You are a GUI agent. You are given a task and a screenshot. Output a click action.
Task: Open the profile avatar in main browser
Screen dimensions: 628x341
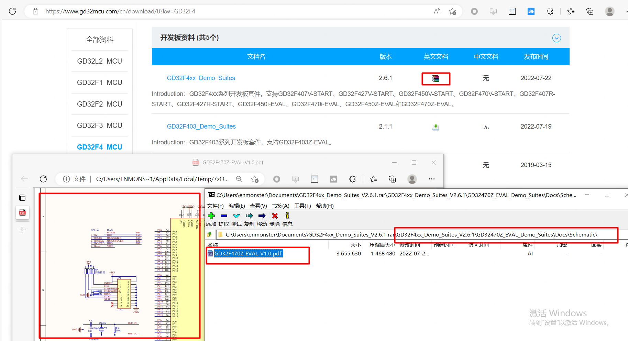pos(610,11)
